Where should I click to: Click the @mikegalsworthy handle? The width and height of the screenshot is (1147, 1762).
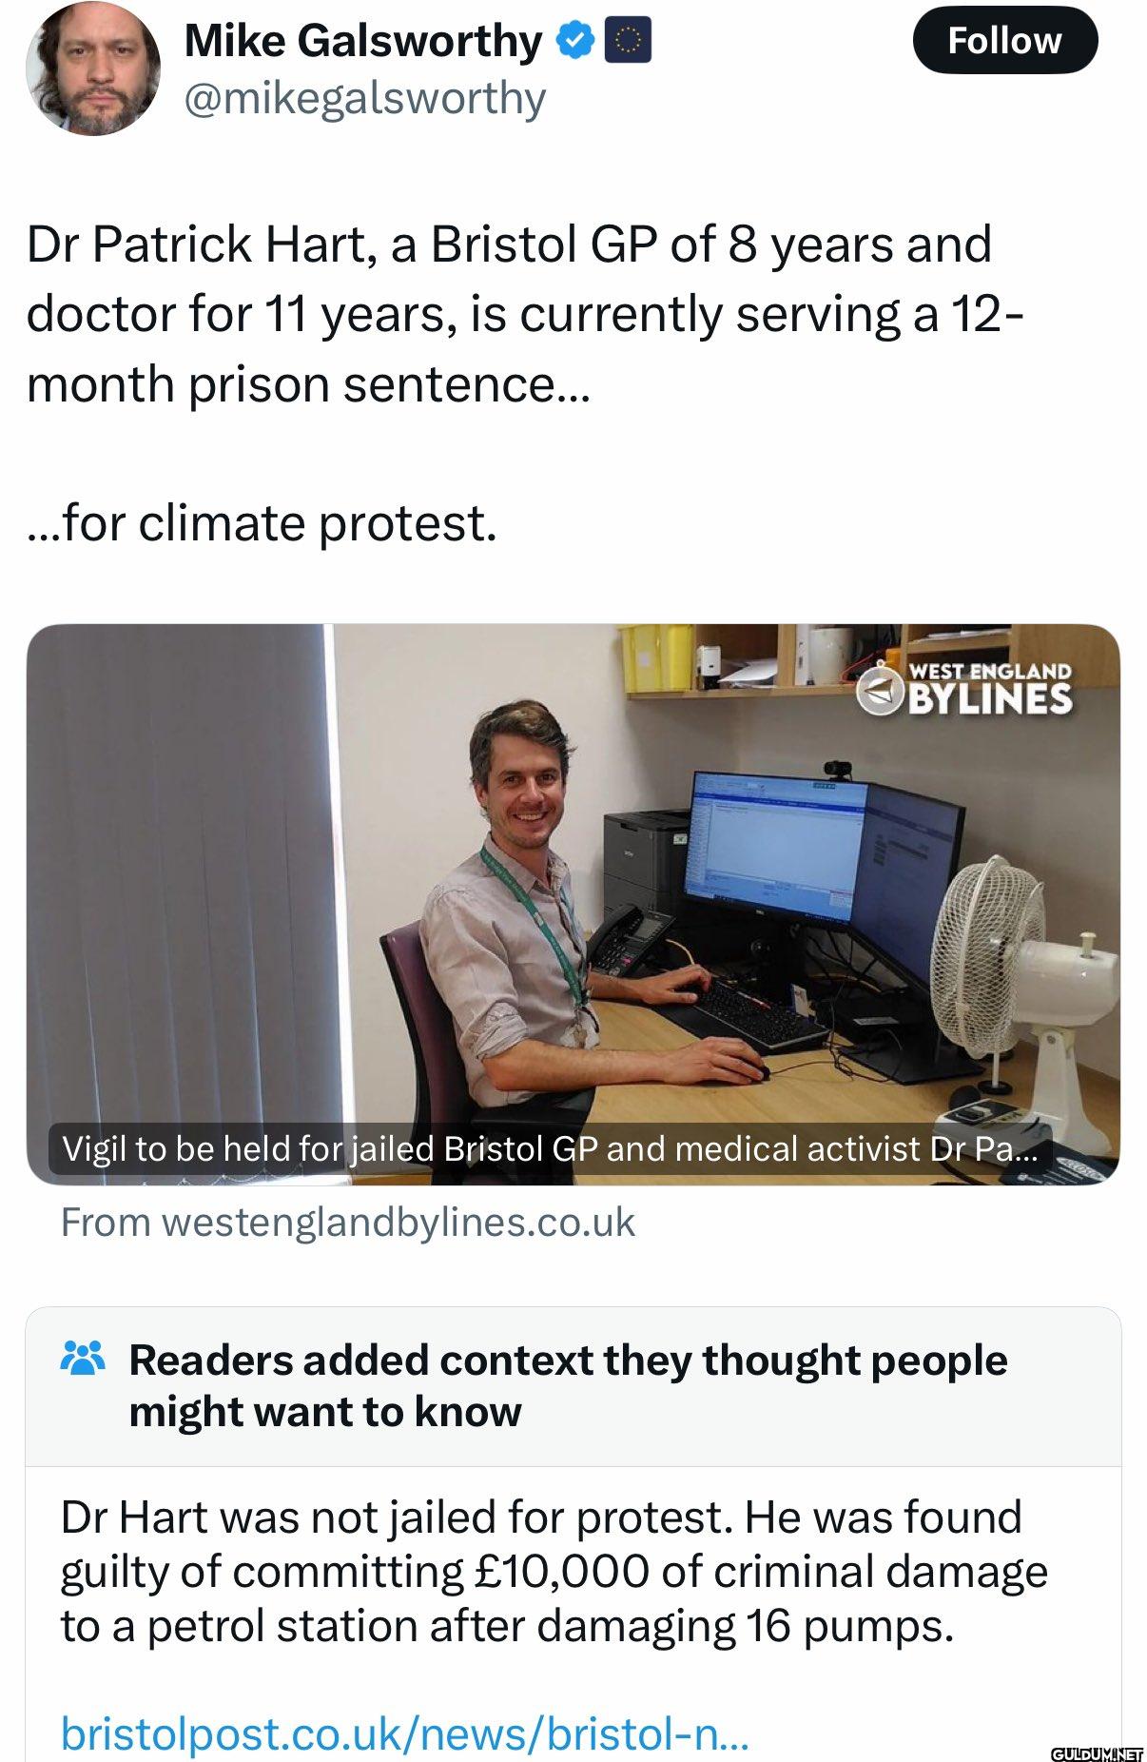[364, 98]
